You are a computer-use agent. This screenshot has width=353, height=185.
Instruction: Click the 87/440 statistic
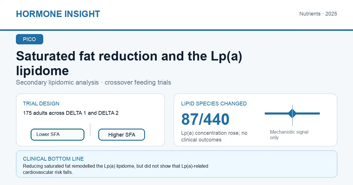[205, 119]
